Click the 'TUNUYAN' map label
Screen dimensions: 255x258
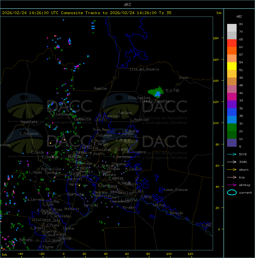tap(65, 239)
